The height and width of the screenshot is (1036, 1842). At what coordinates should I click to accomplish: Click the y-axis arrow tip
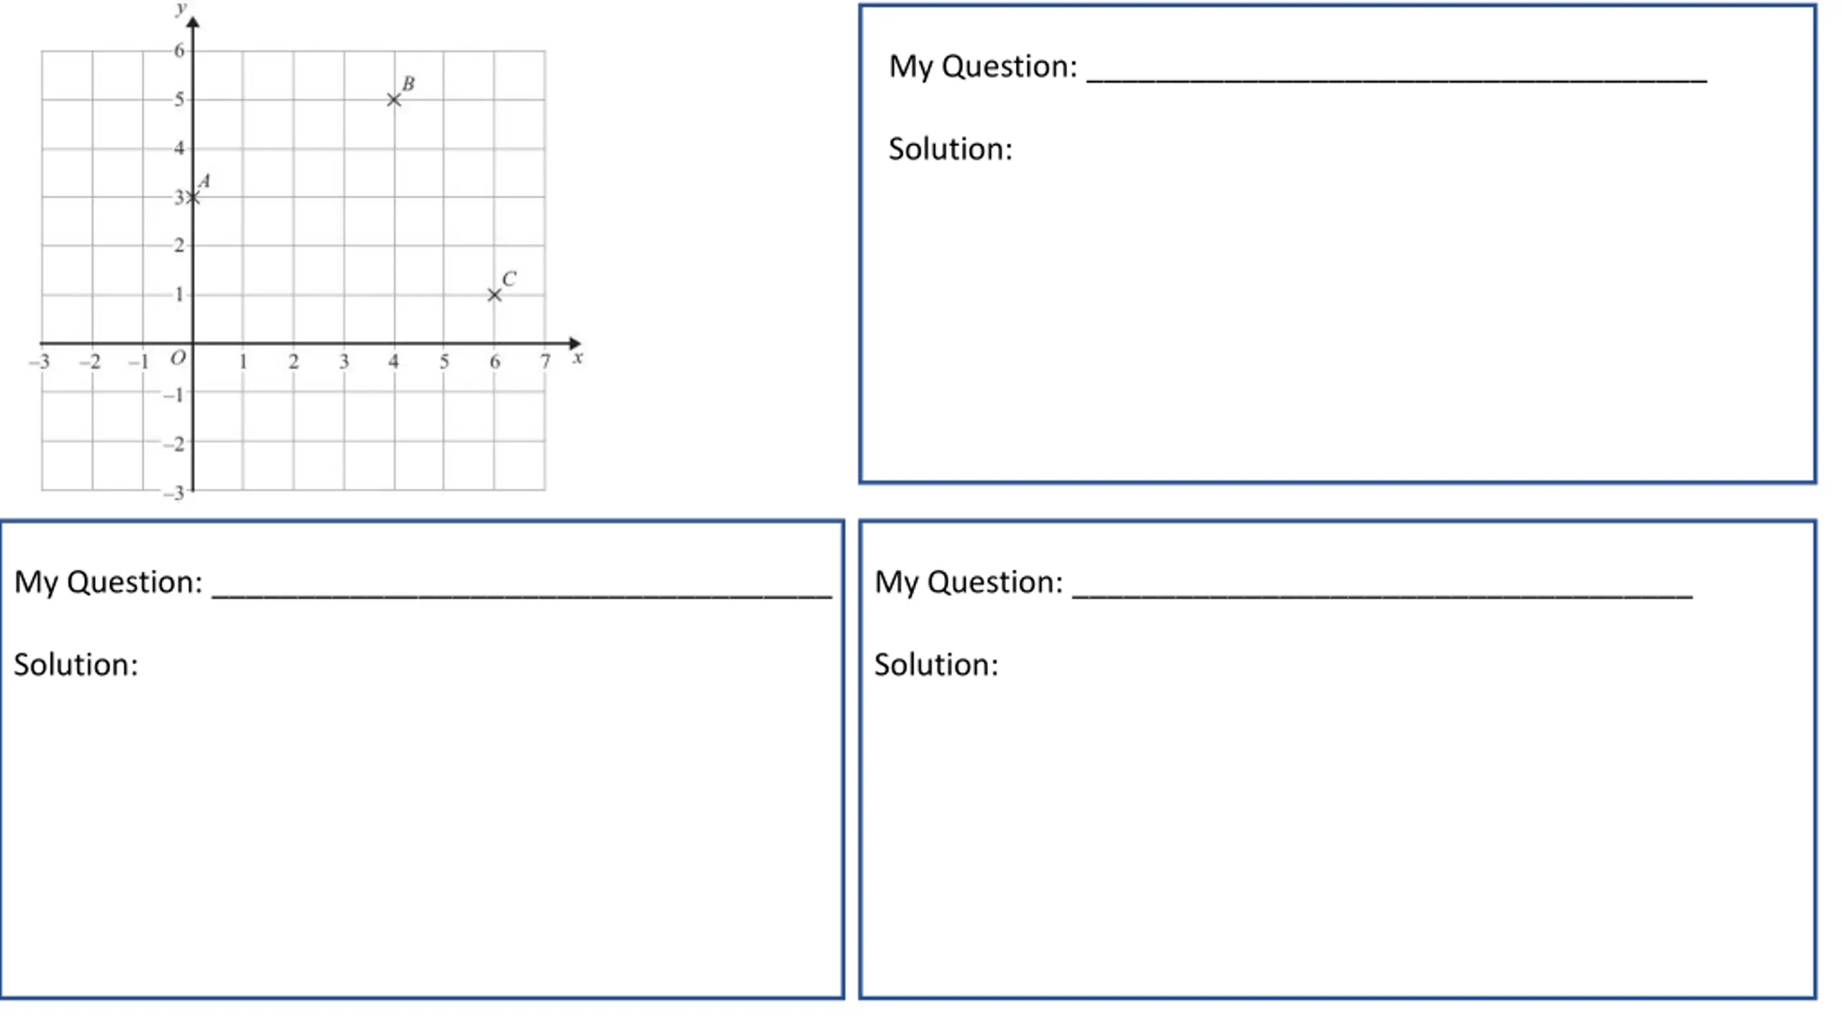point(192,22)
